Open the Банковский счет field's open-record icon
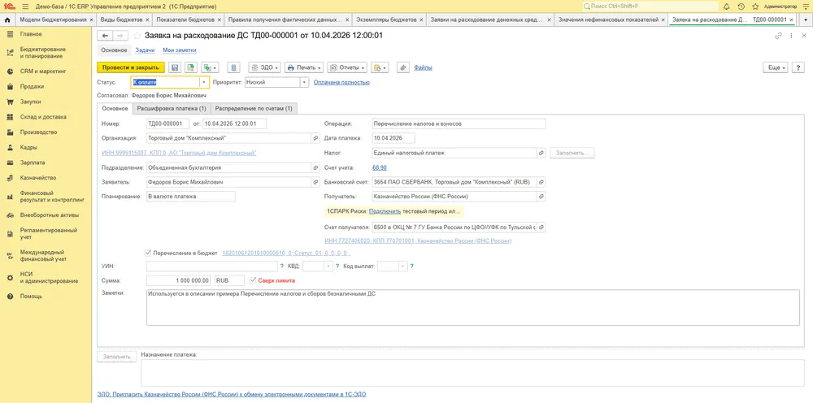813x403 pixels. tap(541, 182)
